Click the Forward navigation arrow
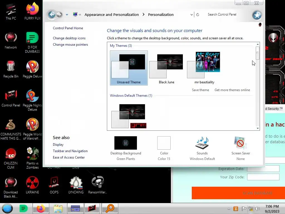The width and height of the screenshot is (285, 214). pos(59,14)
